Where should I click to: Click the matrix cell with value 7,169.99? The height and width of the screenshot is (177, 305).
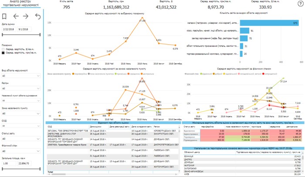point(237,140)
